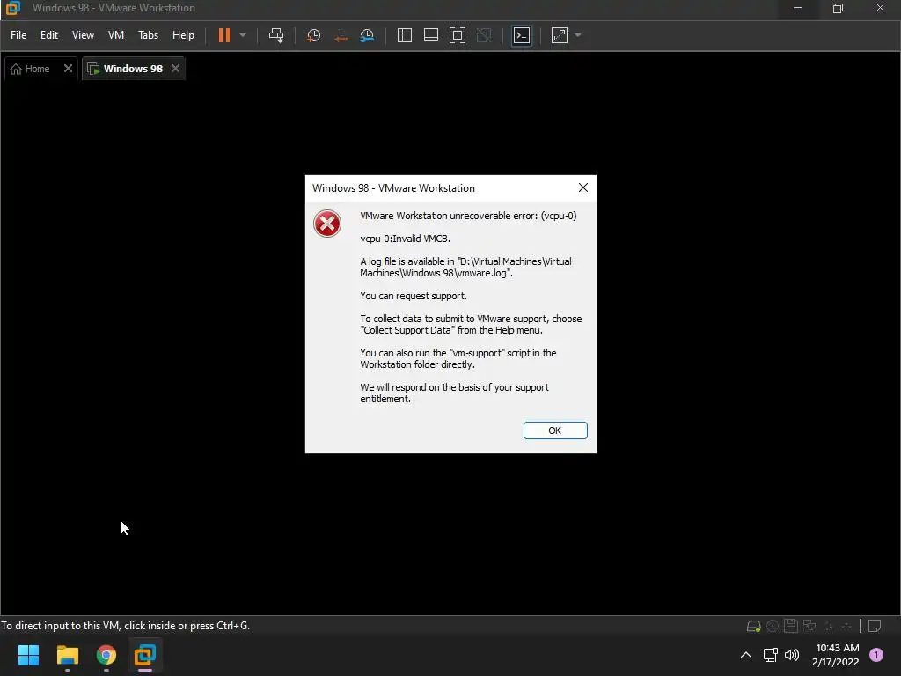Click the network tray icon
Screen dimensions: 901x676
point(770,655)
